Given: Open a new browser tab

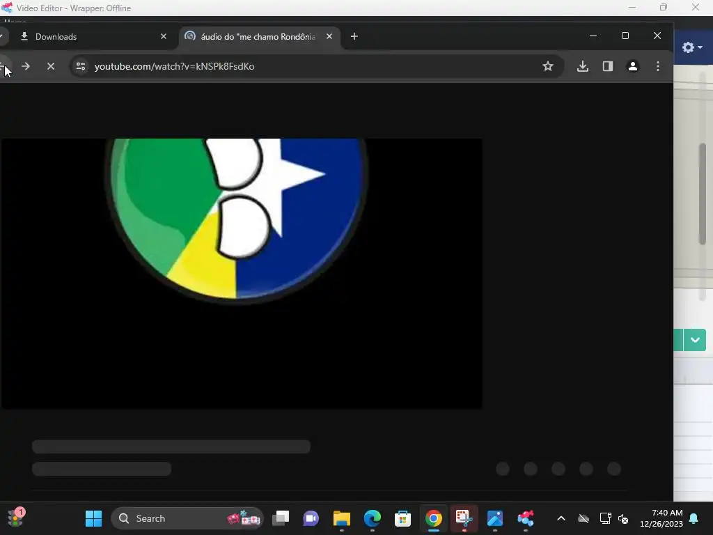Looking at the screenshot, I should tap(354, 36).
